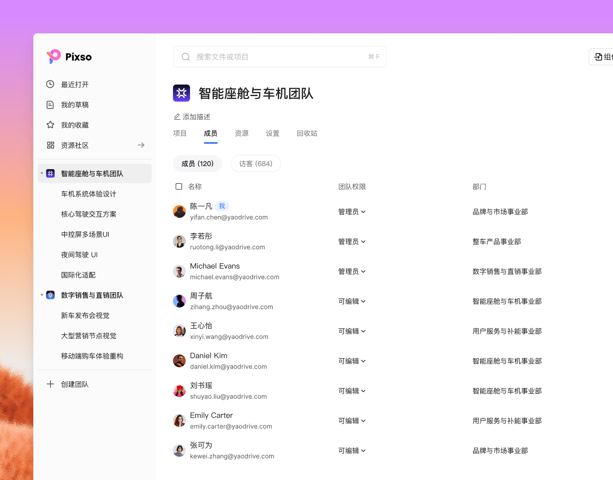Collapse the 智能座舱与车机团队 tree section
Image resolution: width=613 pixels, height=480 pixels.
tap(41, 173)
